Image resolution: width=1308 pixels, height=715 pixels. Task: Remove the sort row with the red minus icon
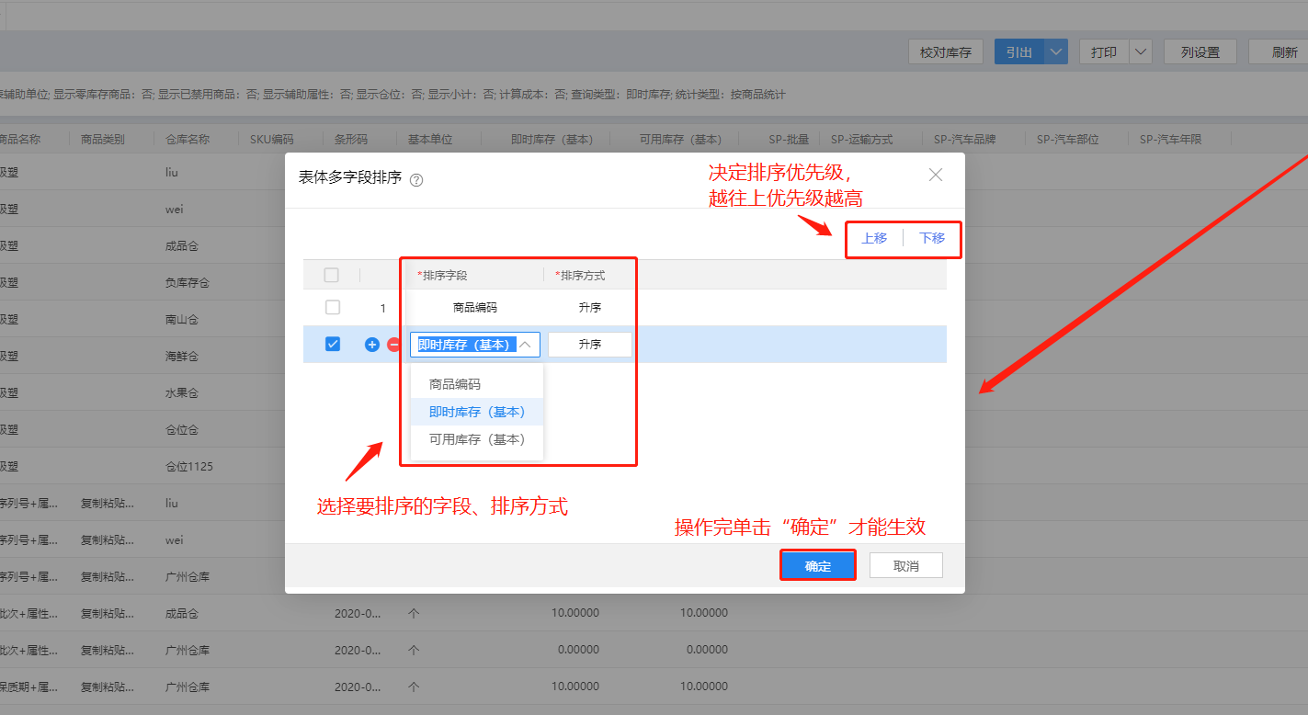pyautogui.click(x=394, y=345)
